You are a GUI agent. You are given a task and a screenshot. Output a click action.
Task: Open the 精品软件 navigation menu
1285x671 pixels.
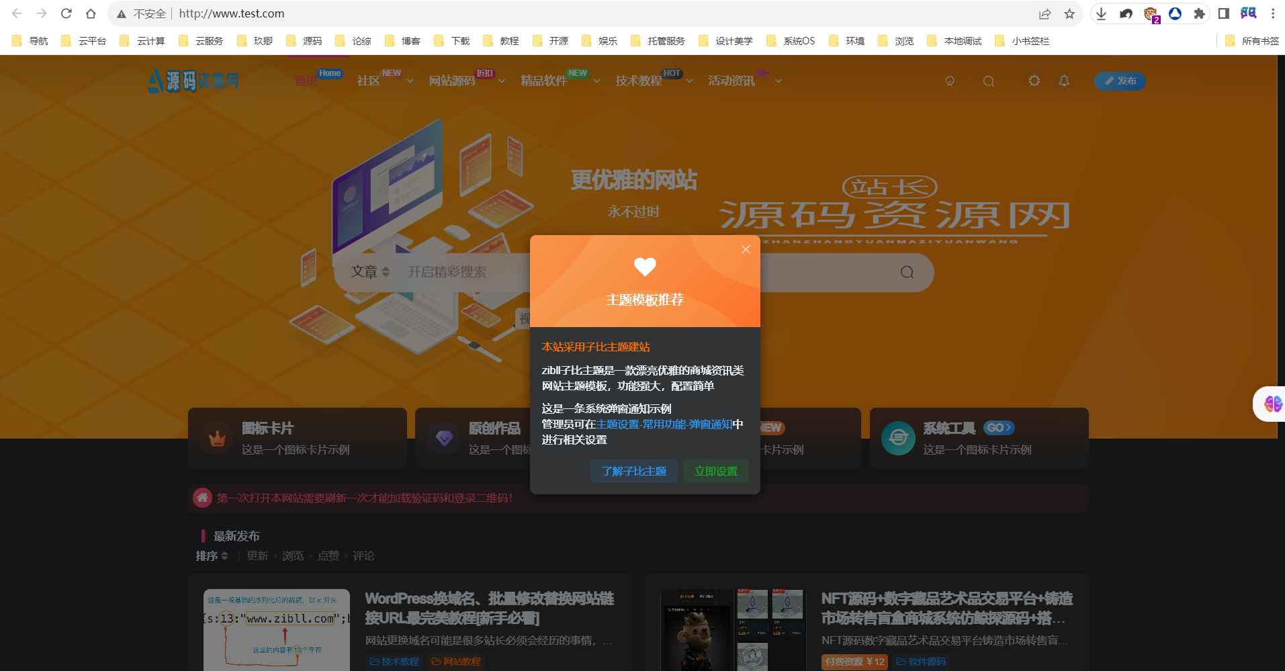544,81
